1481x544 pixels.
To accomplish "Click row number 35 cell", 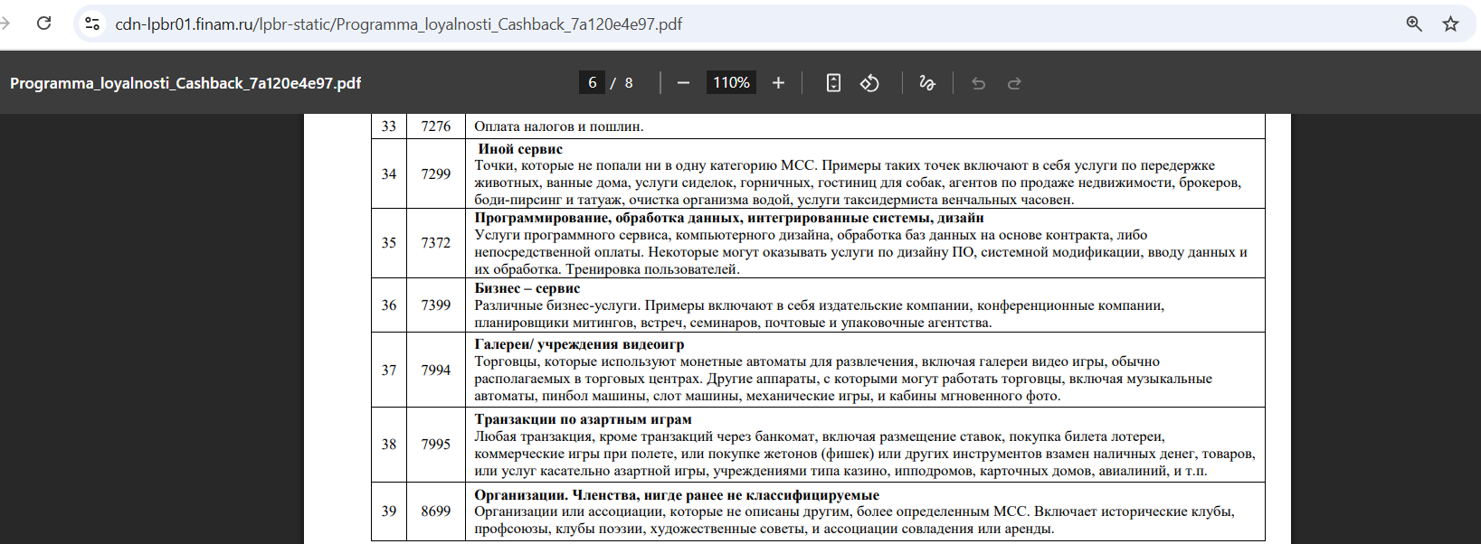I will tap(389, 243).
